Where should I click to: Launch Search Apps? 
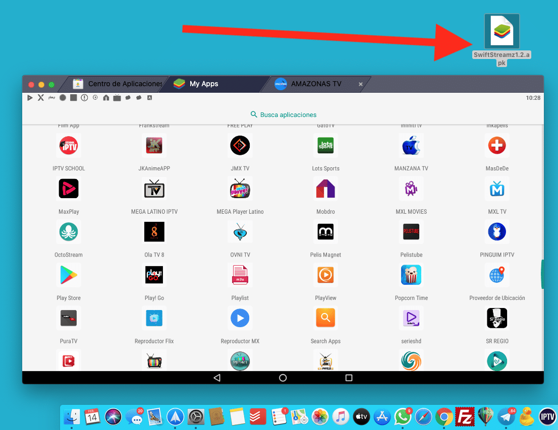click(x=325, y=318)
